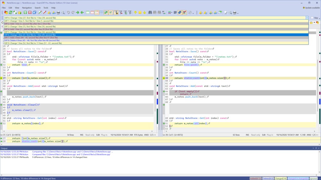Click the magnifier zoom icon near right printer
This screenshot has width=321, height=180.
[230, 13]
